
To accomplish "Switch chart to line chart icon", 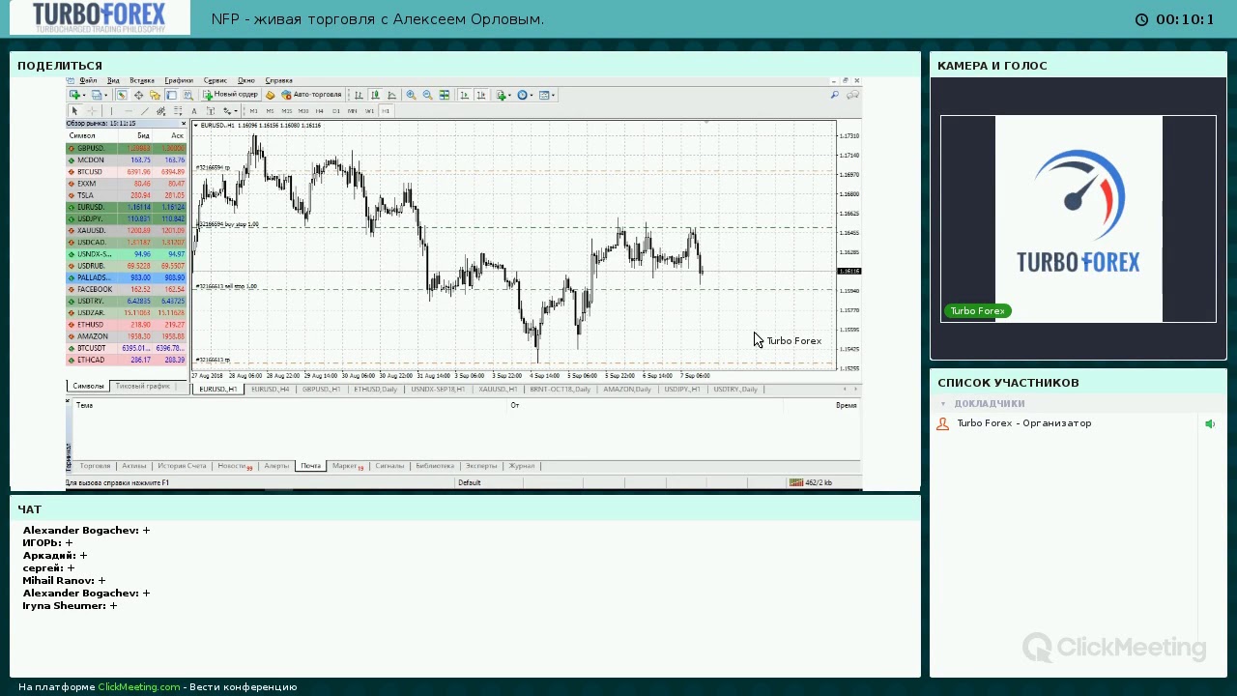I will (391, 95).
